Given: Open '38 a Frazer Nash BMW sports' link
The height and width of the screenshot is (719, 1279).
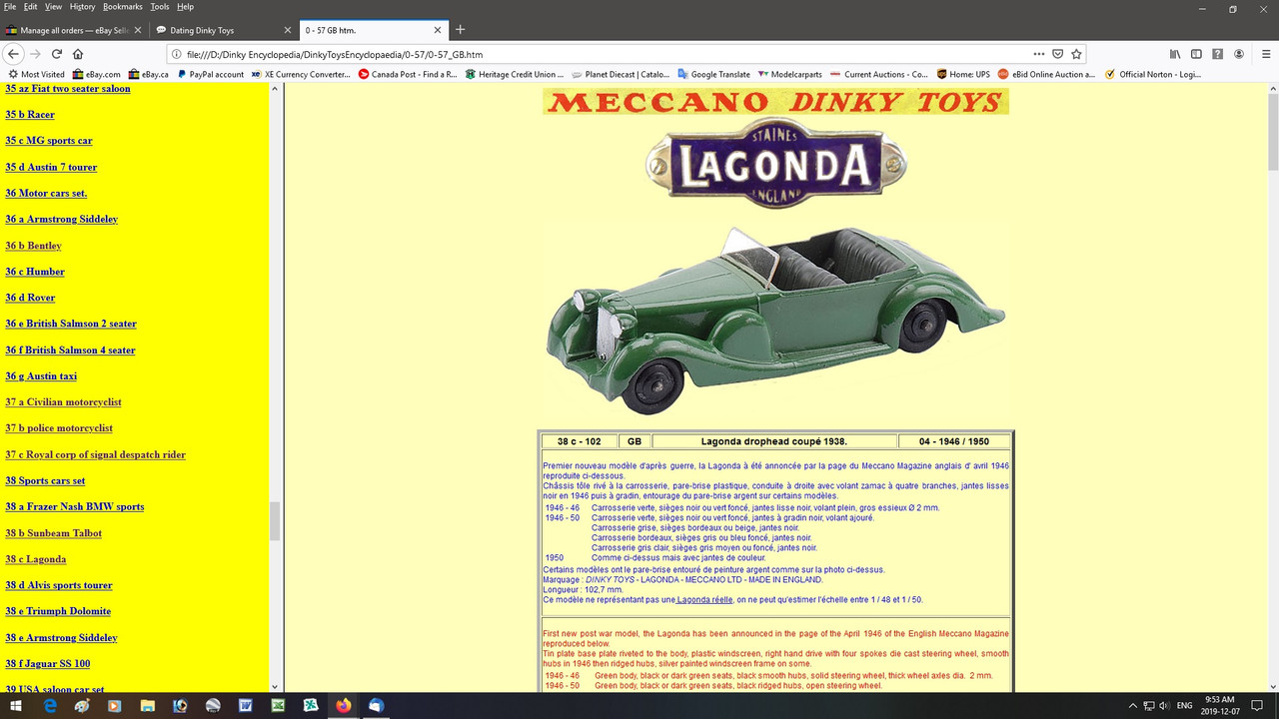Looking at the screenshot, I should [75, 506].
